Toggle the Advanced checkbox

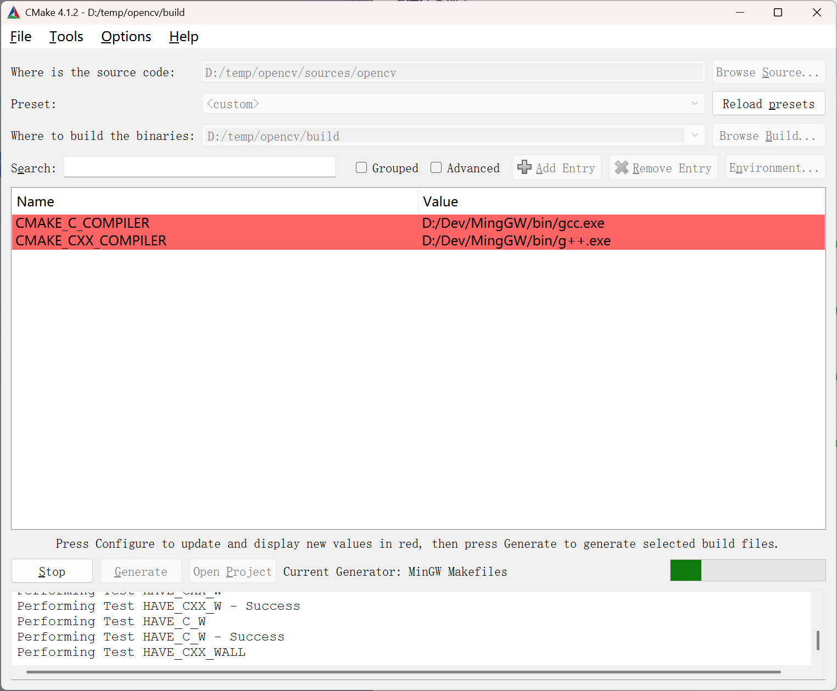coord(436,168)
